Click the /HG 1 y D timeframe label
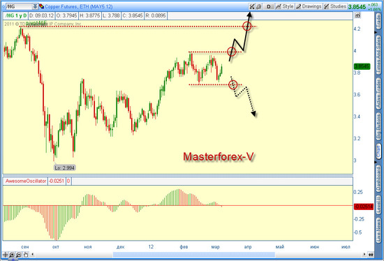This screenshot has width=384, height=261. [x=15, y=15]
